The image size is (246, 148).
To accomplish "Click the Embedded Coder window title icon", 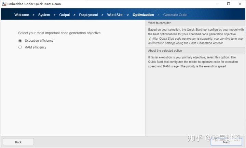I will click(4, 4).
